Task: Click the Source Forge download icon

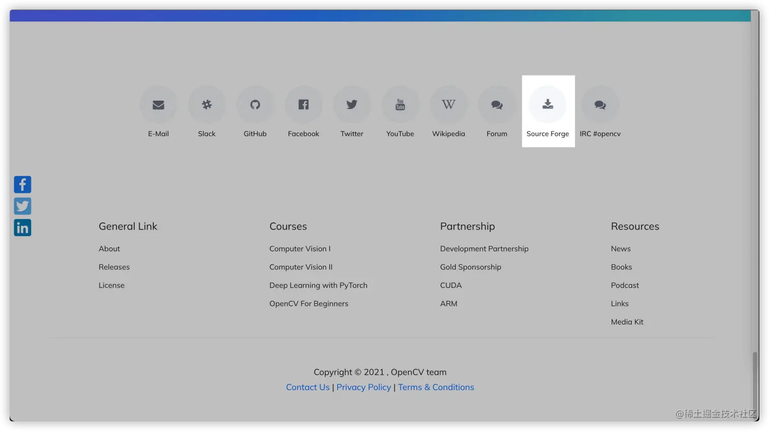Action: [x=547, y=105]
